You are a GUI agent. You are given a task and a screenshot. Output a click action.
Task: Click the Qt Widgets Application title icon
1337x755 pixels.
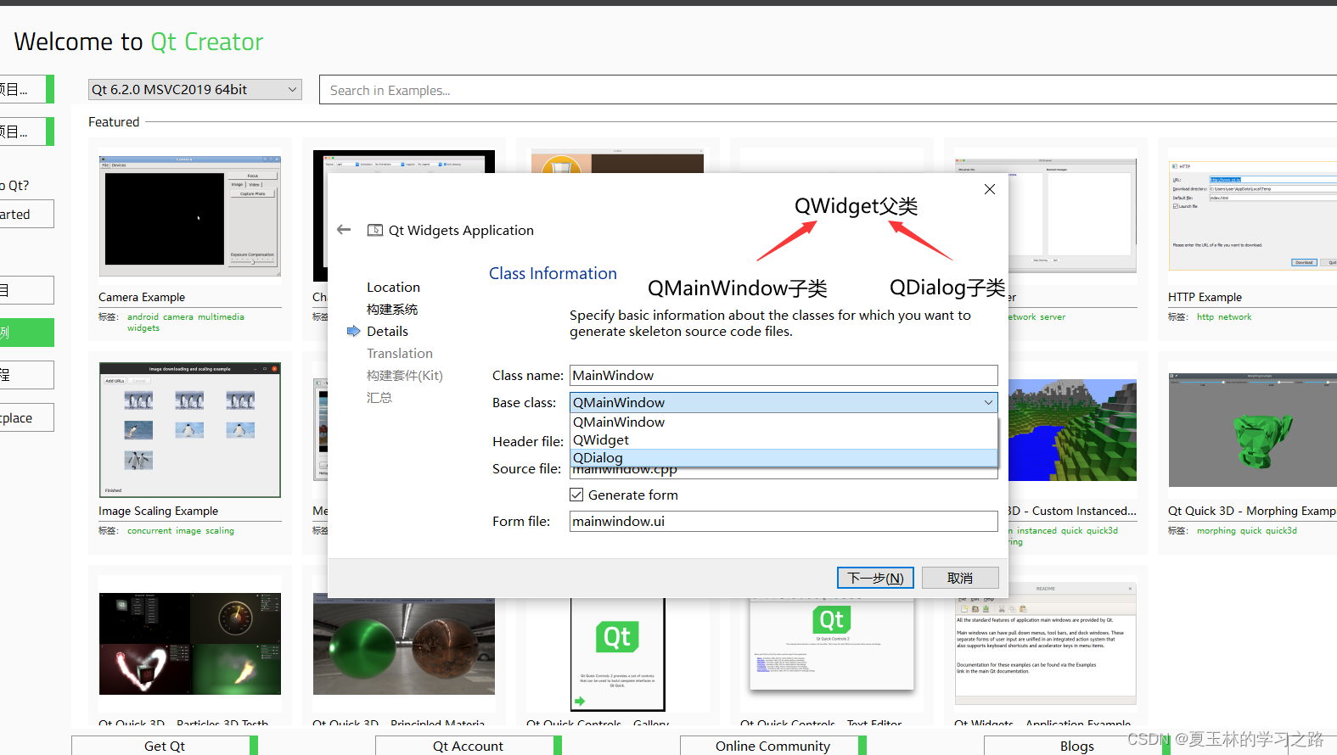point(374,230)
